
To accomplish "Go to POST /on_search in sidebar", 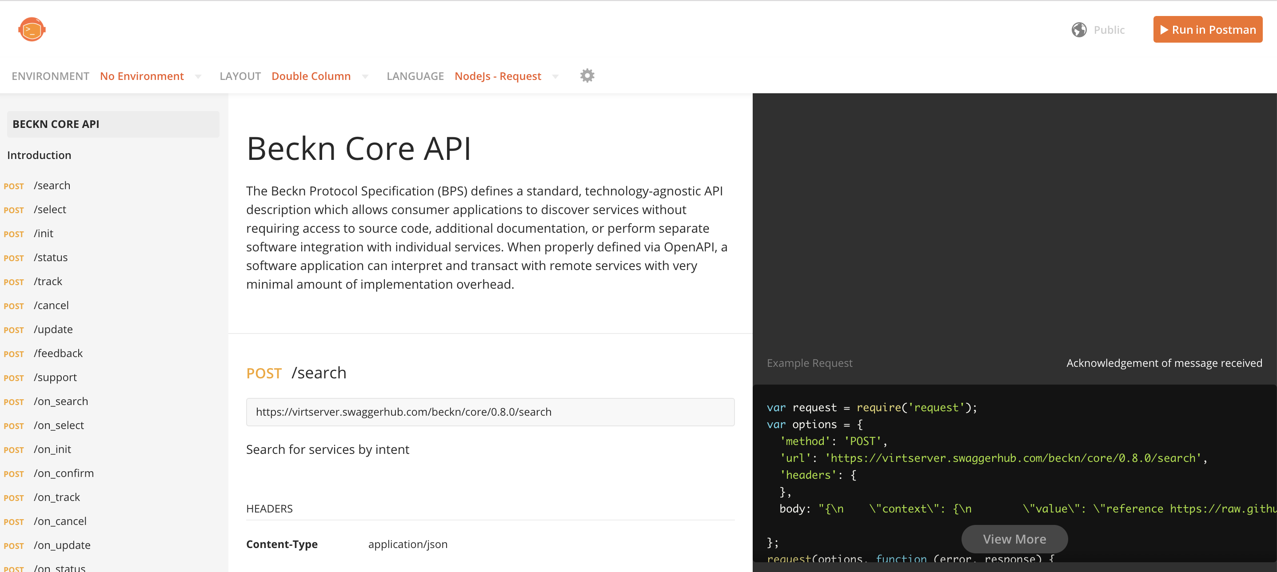I will (x=46, y=401).
